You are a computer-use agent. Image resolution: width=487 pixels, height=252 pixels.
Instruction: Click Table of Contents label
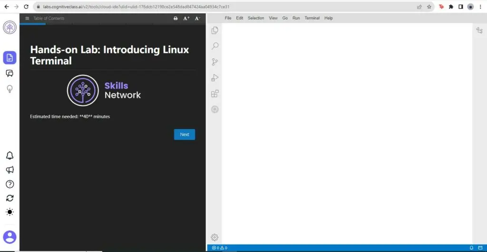point(49,19)
